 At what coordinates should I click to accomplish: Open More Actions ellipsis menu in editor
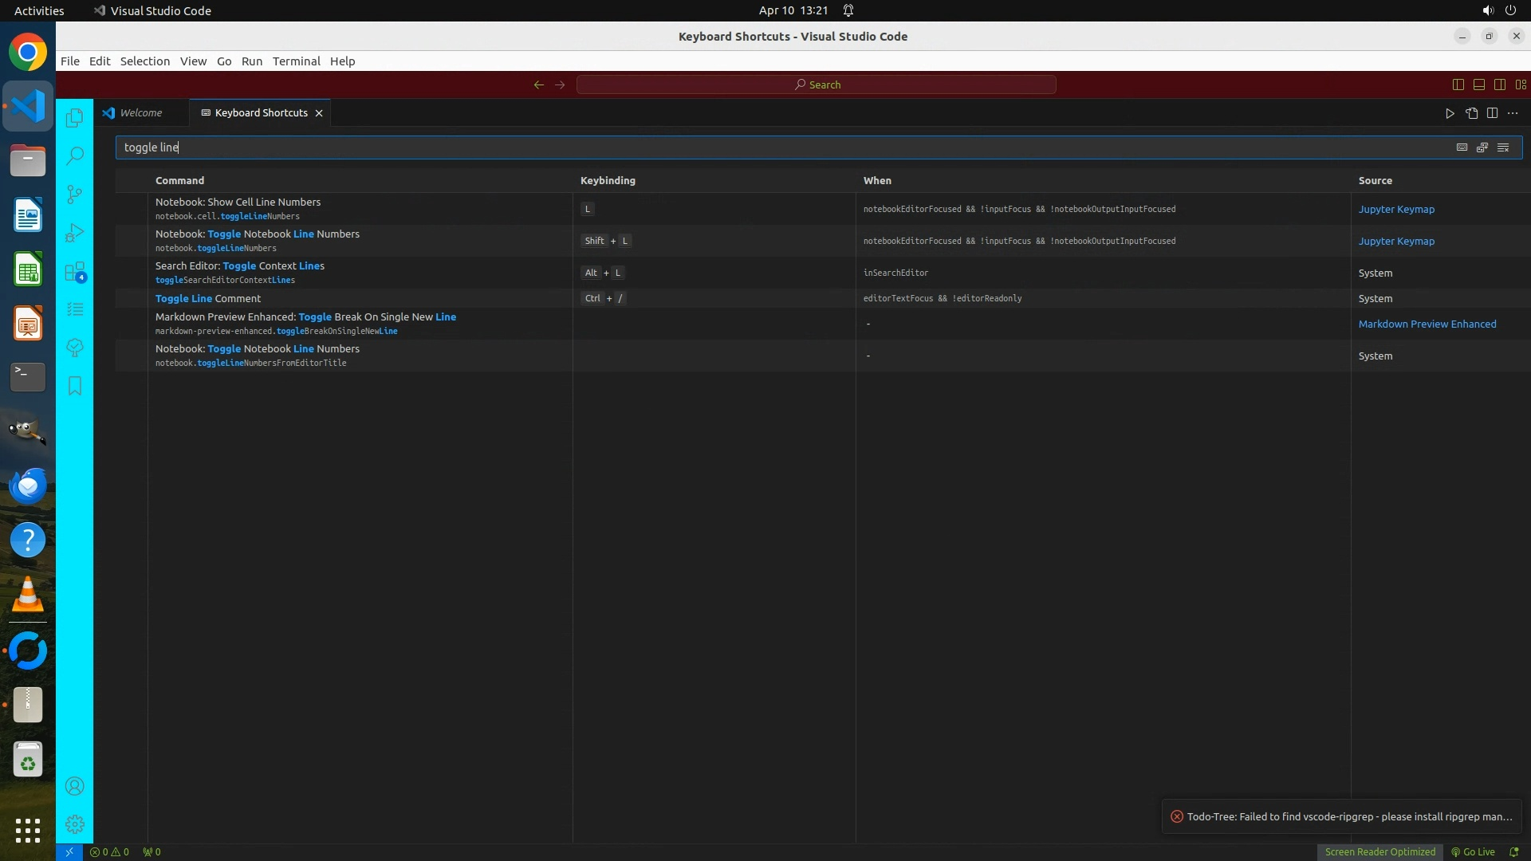(1513, 113)
